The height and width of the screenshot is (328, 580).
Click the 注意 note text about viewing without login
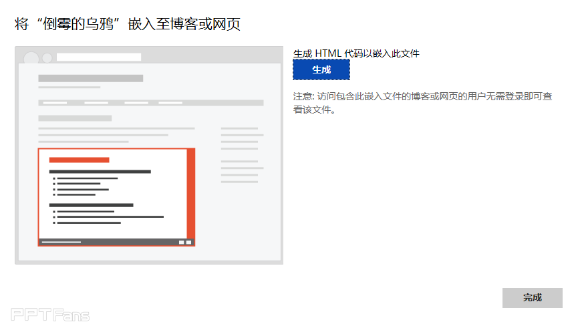422,103
